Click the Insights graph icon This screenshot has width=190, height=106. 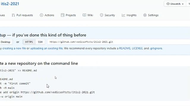pos(123,15)
